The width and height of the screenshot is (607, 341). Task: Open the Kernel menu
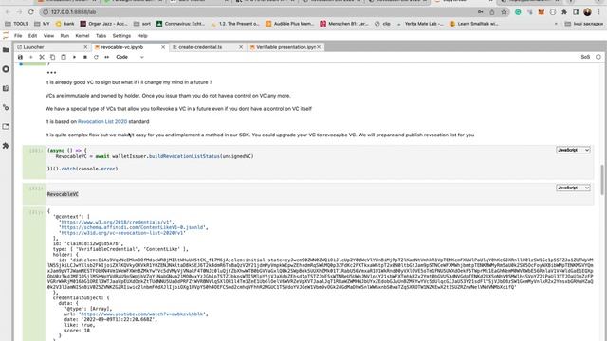point(83,36)
